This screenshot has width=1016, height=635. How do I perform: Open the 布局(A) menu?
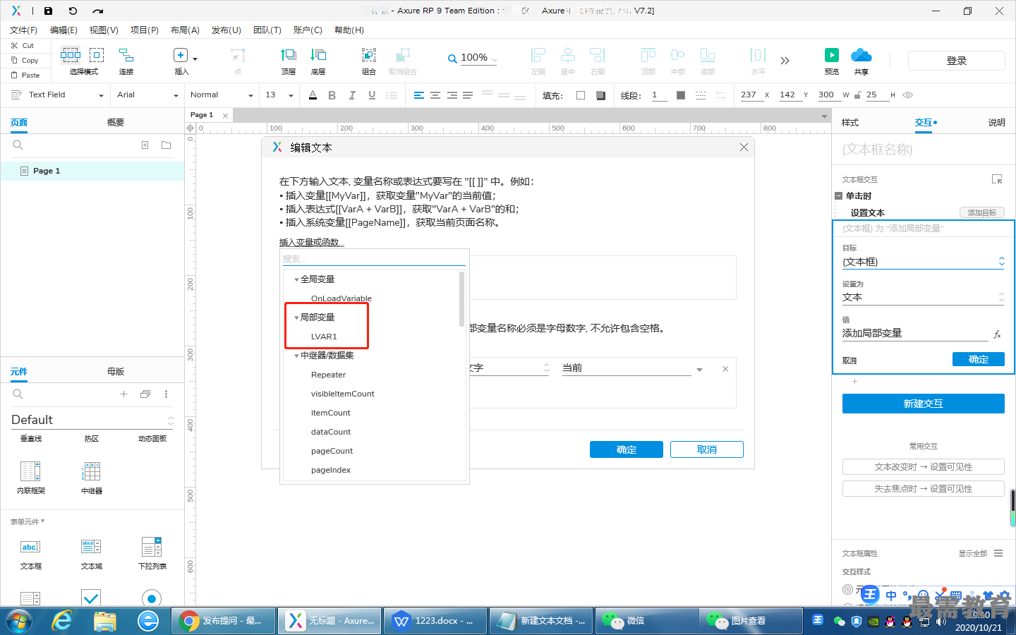coord(185,30)
